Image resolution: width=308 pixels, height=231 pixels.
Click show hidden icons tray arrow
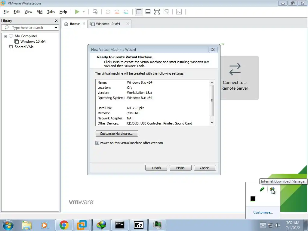263,225
